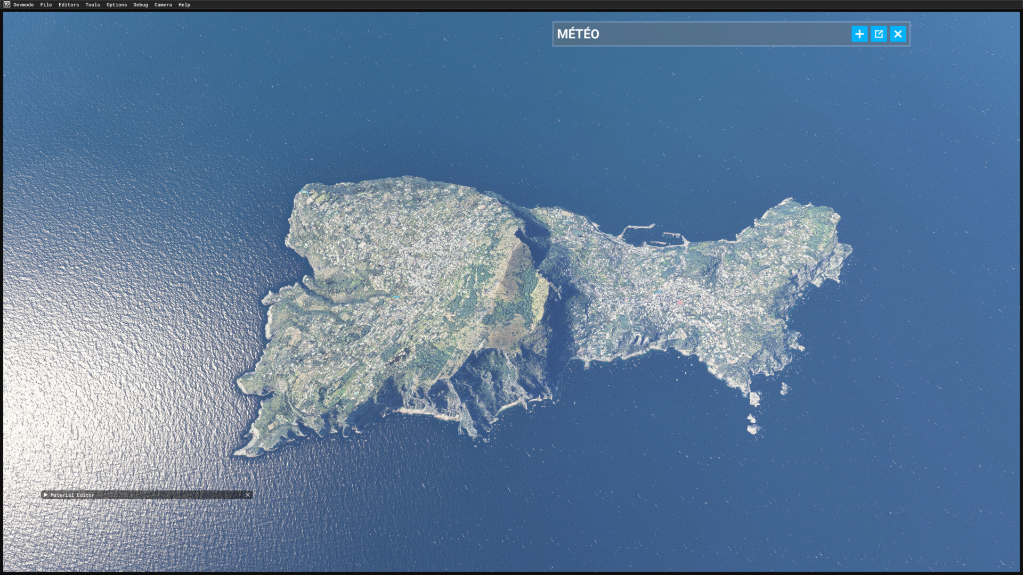
Task: Close the MÉTÉO weather panel
Action: pos(898,34)
